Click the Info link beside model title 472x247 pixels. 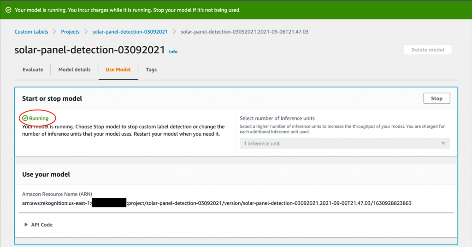click(173, 52)
